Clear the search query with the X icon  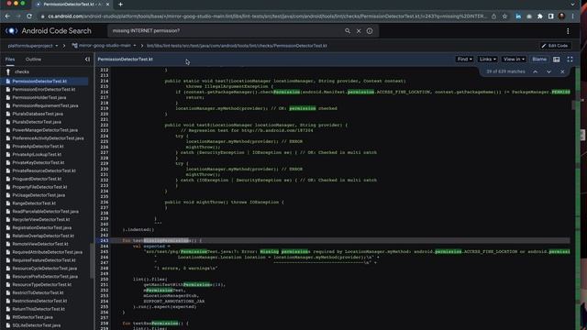(x=359, y=31)
